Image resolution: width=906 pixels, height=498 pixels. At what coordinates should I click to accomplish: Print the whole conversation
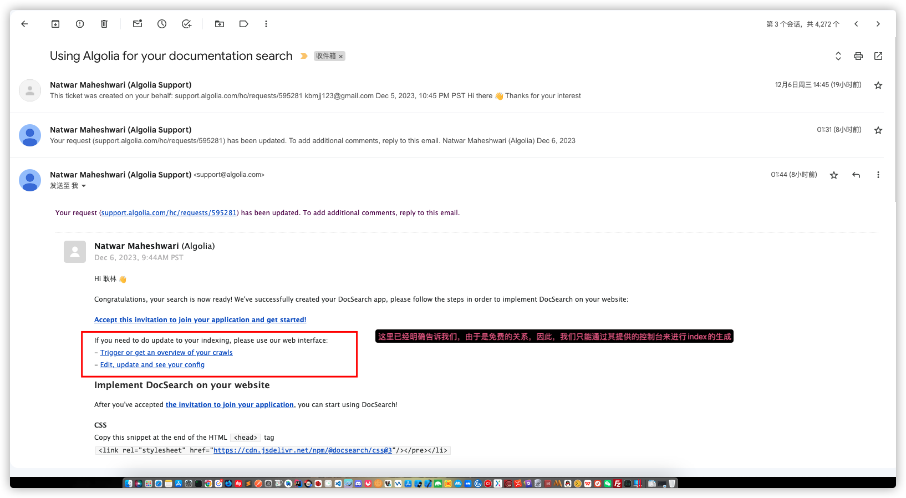click(x=858, y=56)
